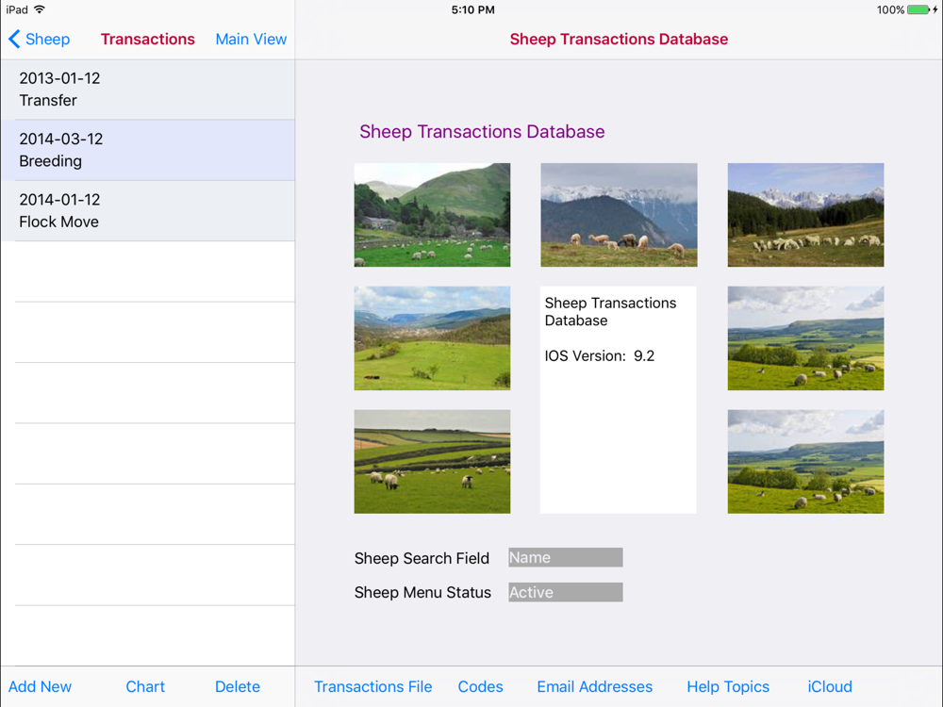Open the Codes section
Image resolution: width=943 pixels, height=707 pixels.
pyautogui.click(x=481, y=686)
